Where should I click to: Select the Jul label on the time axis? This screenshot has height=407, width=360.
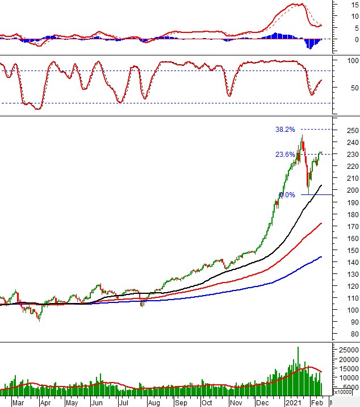point(124,403)
